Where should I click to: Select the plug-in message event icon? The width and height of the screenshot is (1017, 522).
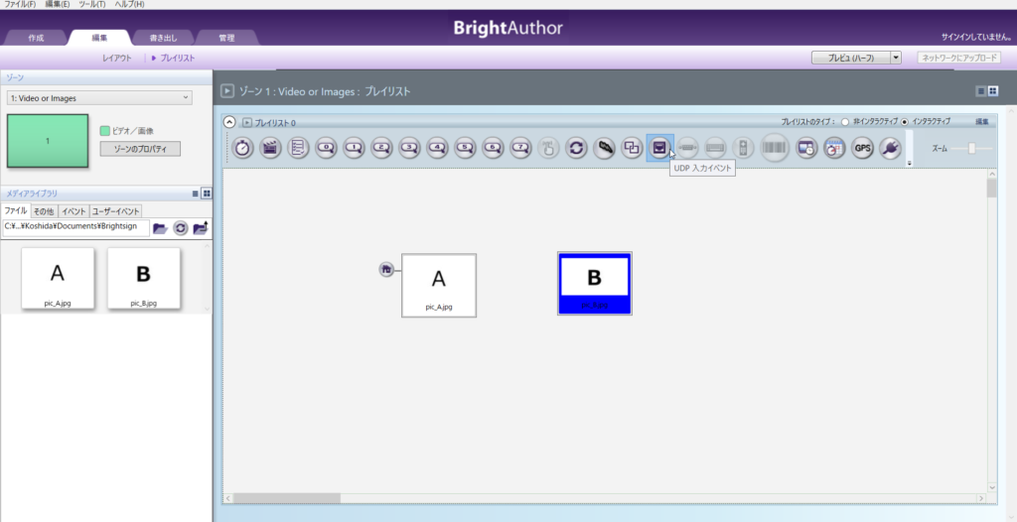(890, 148)
